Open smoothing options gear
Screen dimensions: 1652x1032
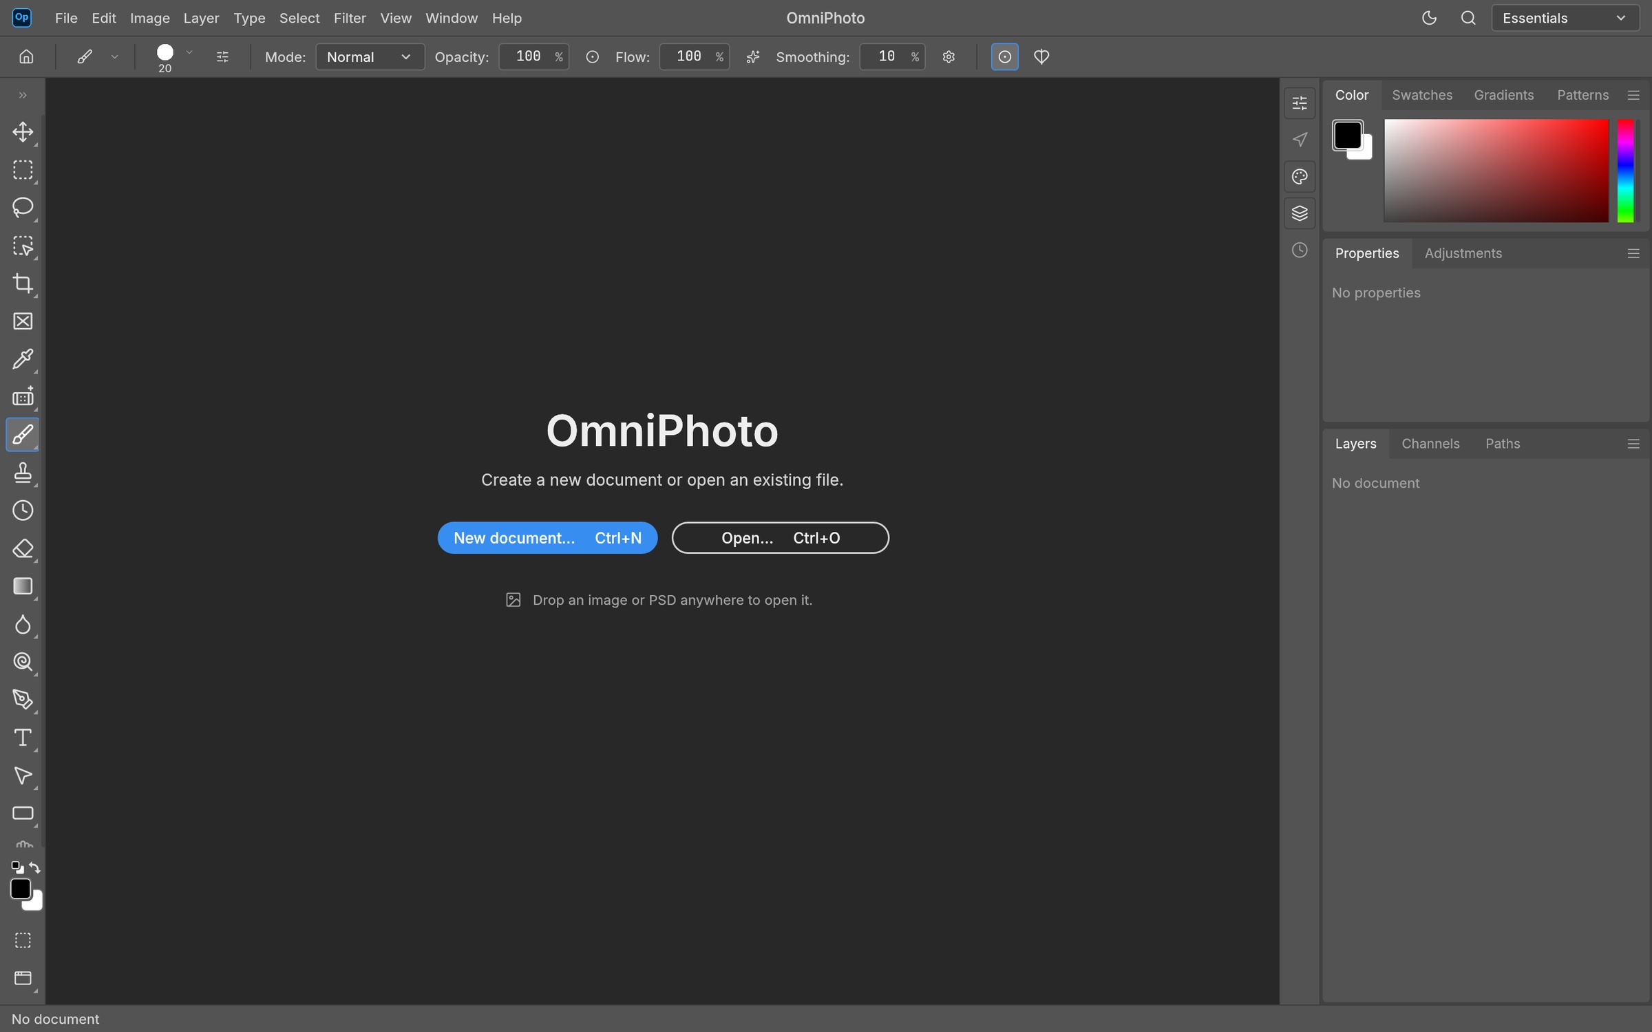(x=949, y=57)
